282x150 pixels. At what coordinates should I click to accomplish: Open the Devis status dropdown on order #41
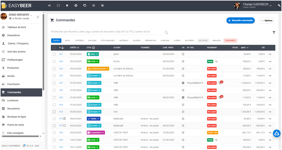pyautogui.click(x=93, y=54)
